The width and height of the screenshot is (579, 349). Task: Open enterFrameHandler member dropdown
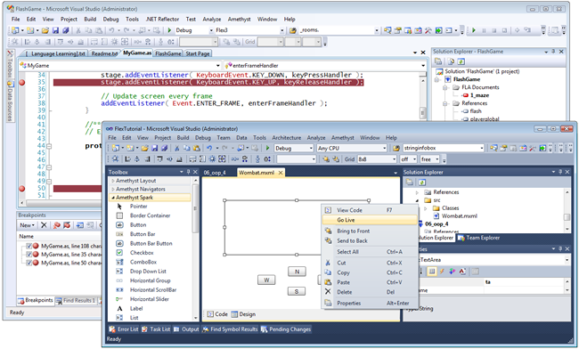pos(423,66)
